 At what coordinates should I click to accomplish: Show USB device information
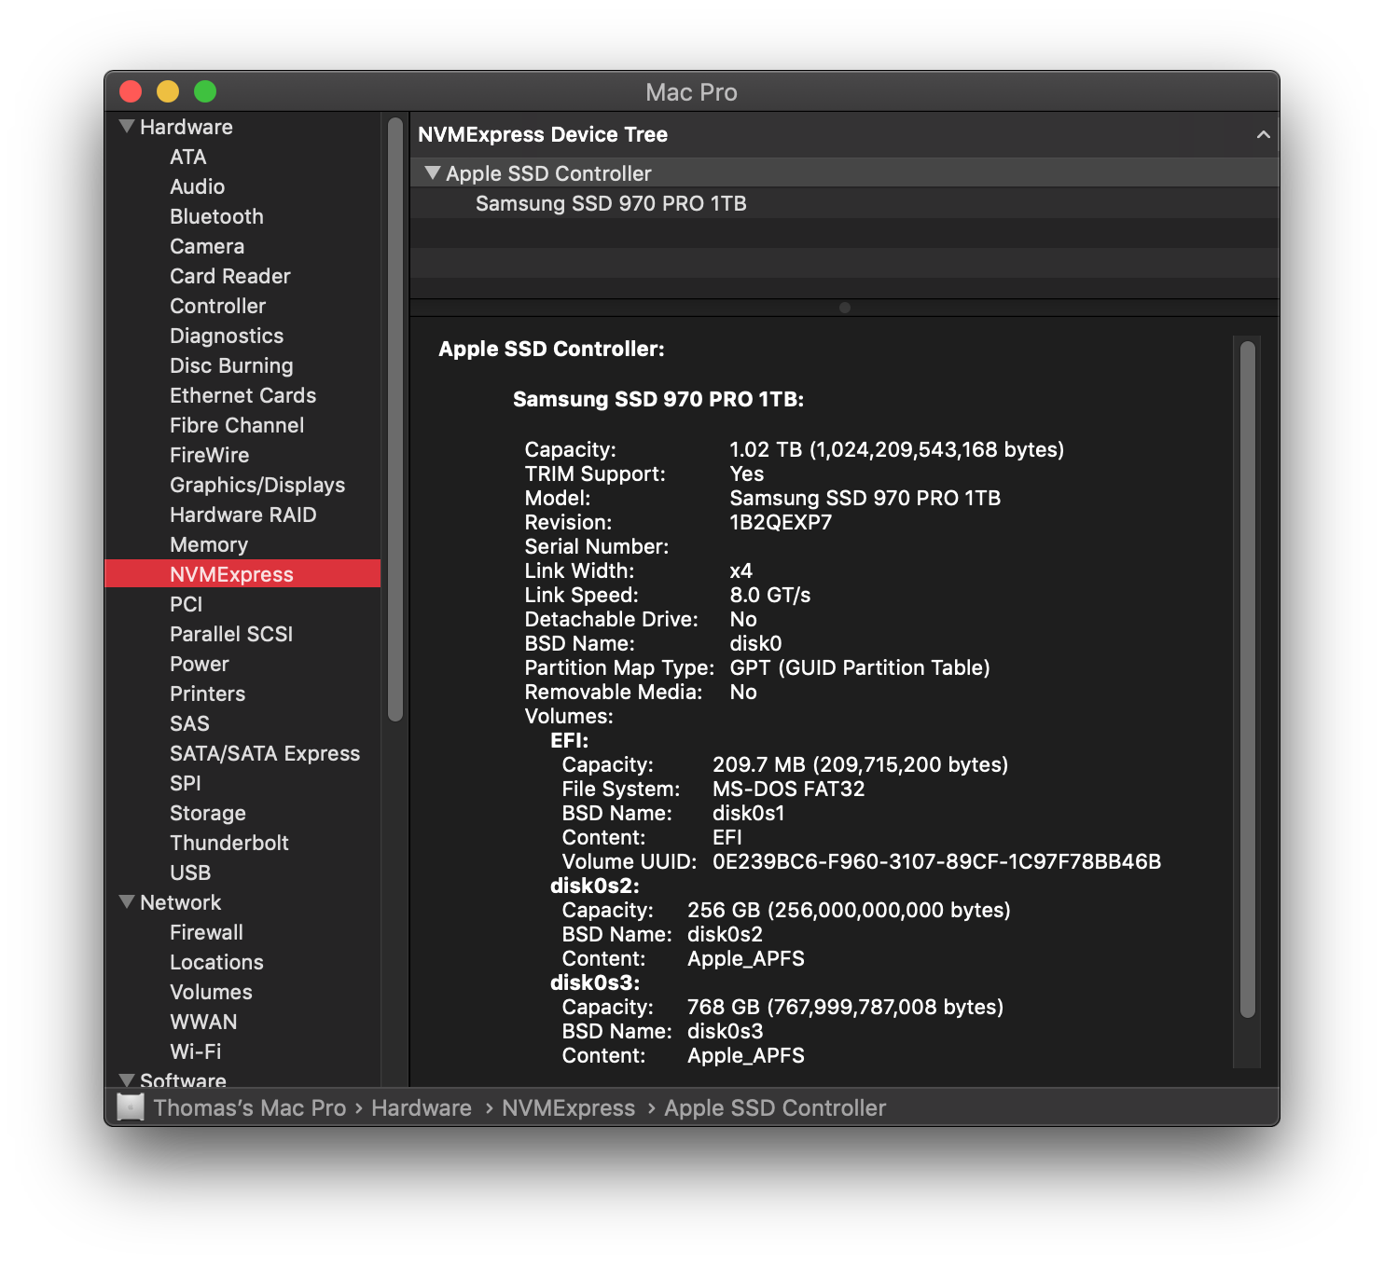click(x=190, y=872)
